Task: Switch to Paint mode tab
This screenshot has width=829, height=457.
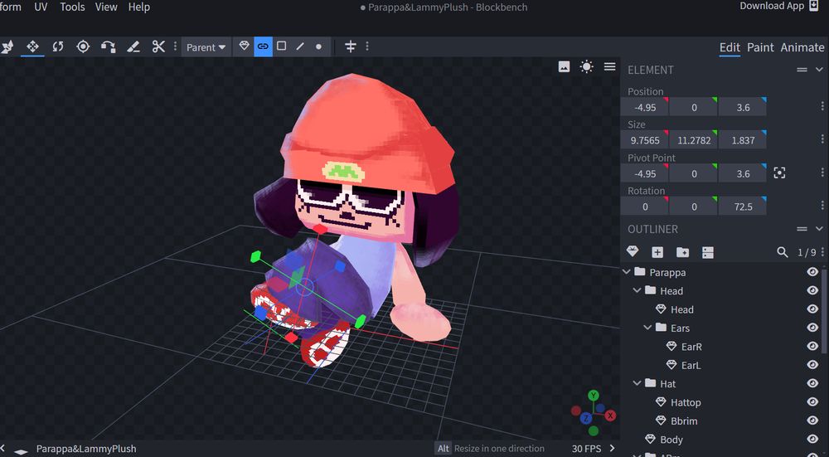Action: tap(760, 47)
